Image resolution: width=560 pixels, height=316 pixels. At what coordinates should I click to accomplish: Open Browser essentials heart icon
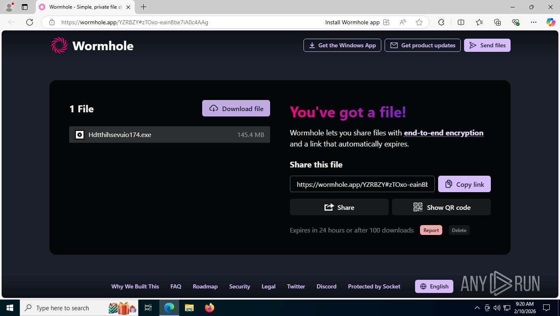[516, 22]
